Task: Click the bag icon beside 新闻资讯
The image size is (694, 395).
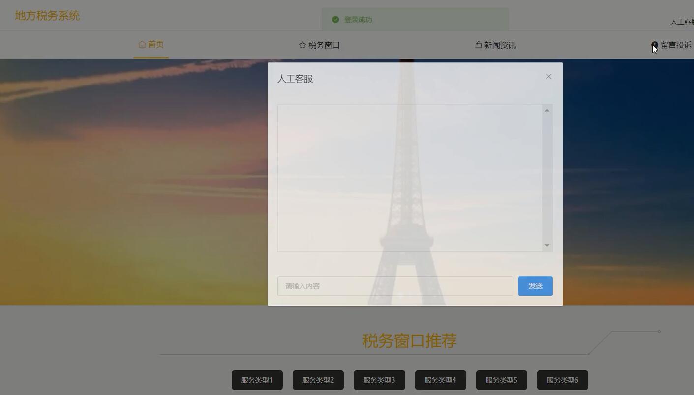Action: [x=478, y=45]
